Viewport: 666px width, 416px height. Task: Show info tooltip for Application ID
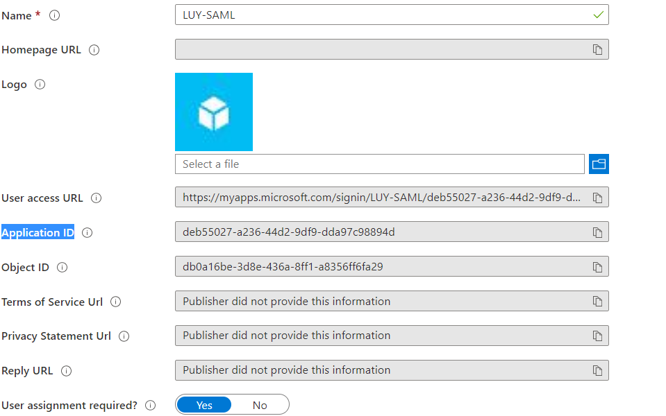(87, 233)
